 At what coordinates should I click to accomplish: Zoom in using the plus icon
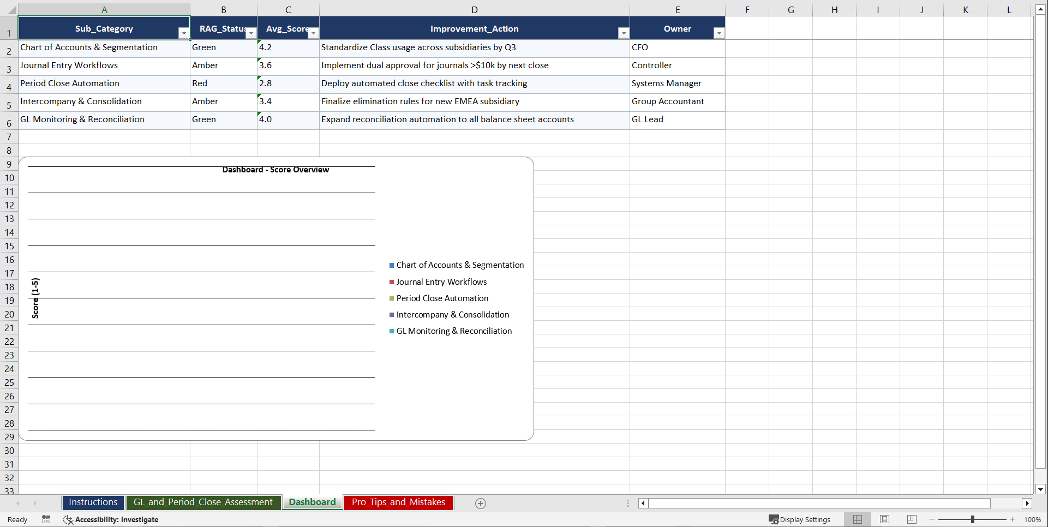tap(1012, 519)
